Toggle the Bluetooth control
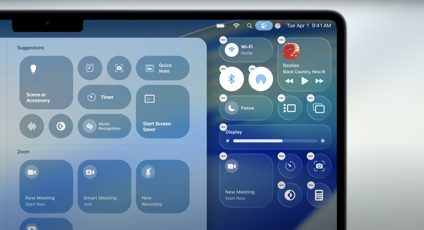424x230 pixels. point(231,79)
